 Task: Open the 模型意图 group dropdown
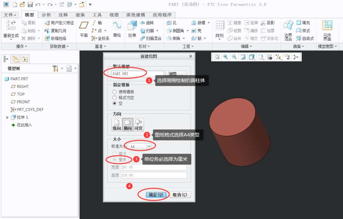(327, 46)
